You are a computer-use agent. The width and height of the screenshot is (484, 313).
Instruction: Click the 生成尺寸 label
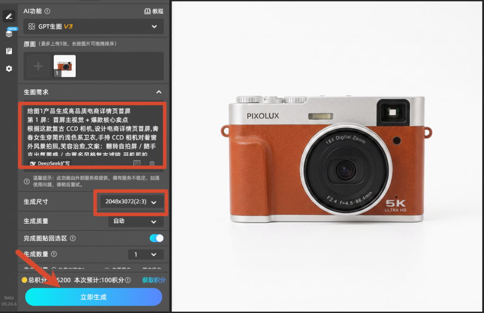coord(36,202)
